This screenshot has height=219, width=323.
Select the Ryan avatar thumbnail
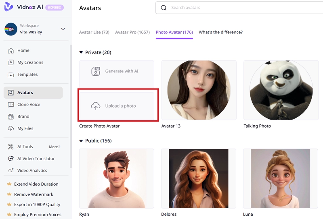pos(117,178)
